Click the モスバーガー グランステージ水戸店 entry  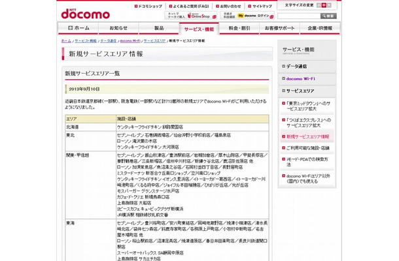pos(148,191)
